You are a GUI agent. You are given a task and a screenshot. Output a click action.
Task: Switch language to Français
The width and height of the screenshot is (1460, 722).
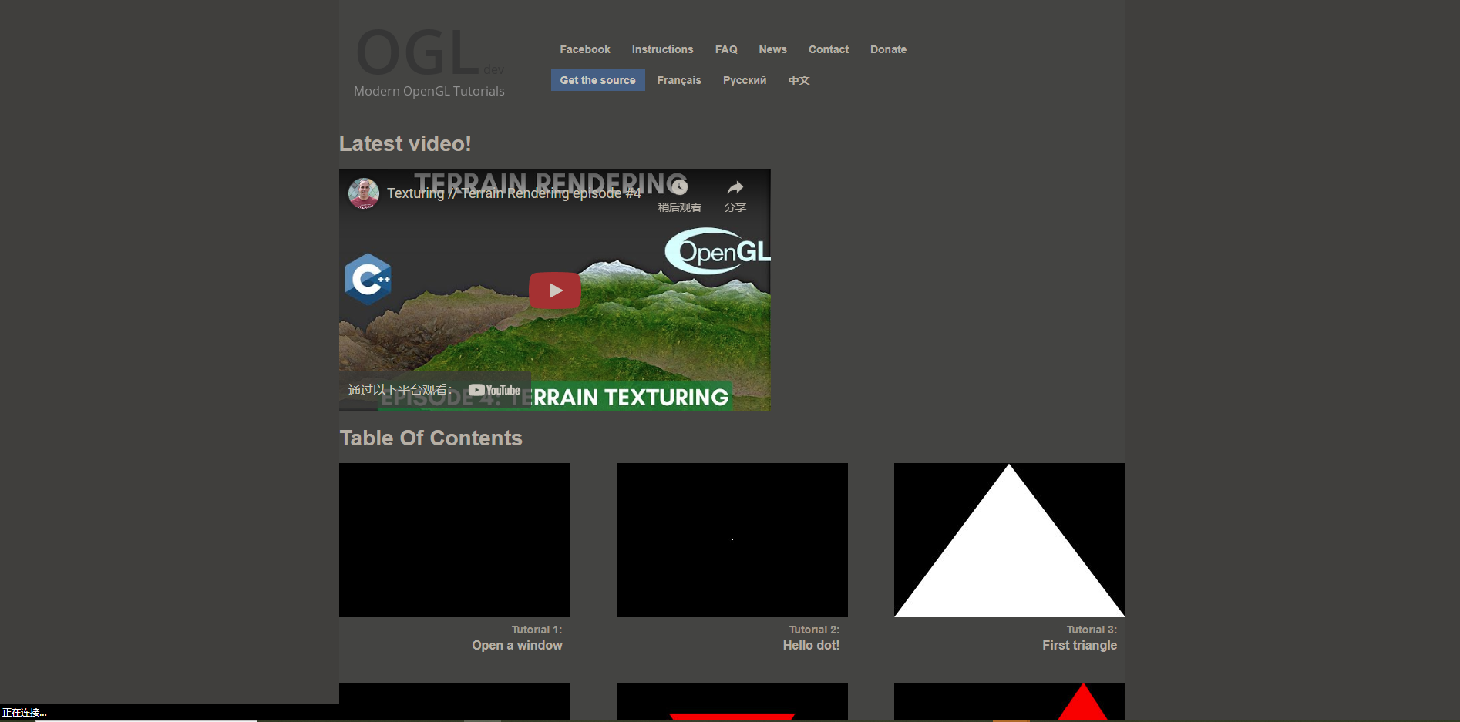[x=679, y=80]
